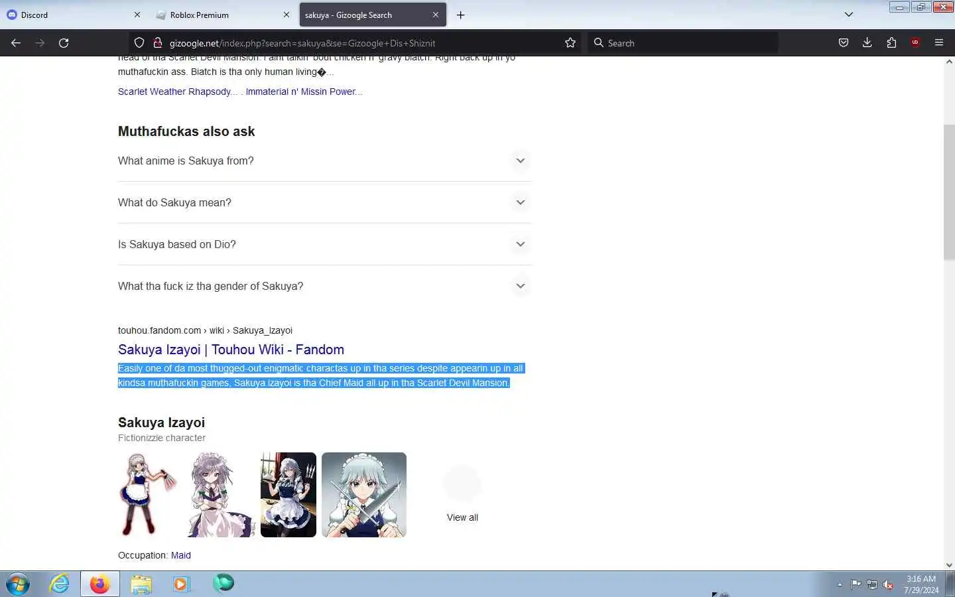Close the sakuya Gizoogle Search tab

436,15
